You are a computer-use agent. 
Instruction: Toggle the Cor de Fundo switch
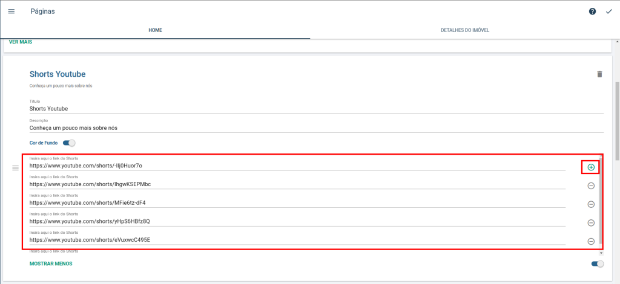pyautogui.click(x=69, y=143)
